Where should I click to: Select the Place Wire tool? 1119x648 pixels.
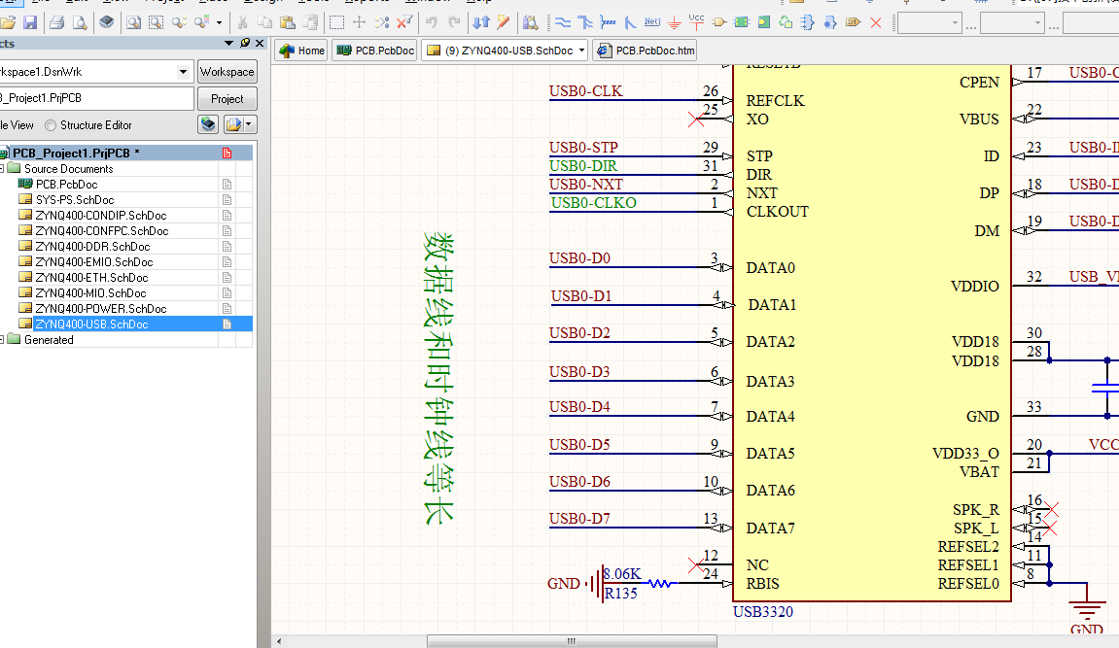pos(562,22)
